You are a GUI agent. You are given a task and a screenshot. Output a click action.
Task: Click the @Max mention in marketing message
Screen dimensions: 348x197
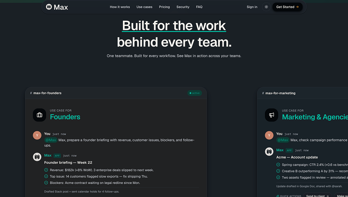[283, 140]
